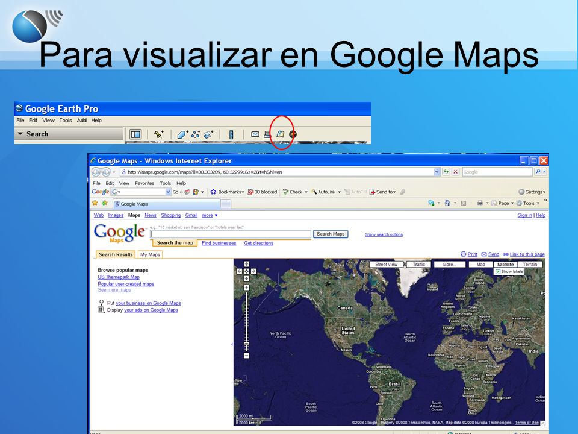Add a placemark in Google Earth Pro

(x=158, y=134)
